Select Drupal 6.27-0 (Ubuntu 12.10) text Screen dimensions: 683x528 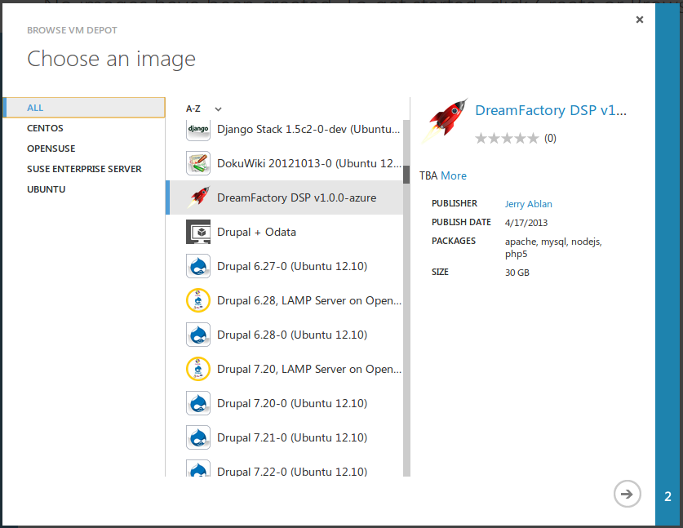[292, 266]
